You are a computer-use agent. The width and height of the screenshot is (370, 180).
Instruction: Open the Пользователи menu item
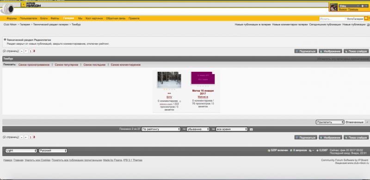pos(28,18)
